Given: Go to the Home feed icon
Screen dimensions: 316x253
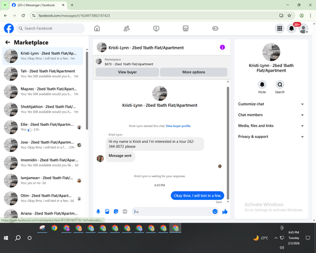Looking at the screenshot, I should coord(97,28).
